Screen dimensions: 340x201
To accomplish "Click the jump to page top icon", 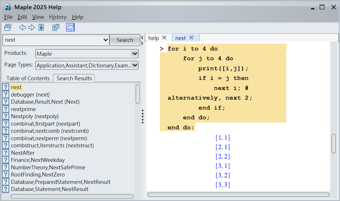I will (41, 27).
